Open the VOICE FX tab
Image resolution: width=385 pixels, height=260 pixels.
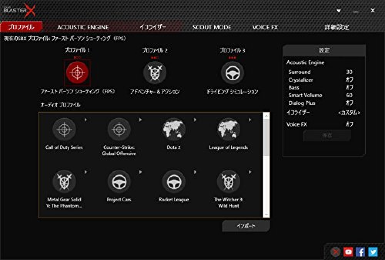tap(265, 27)
